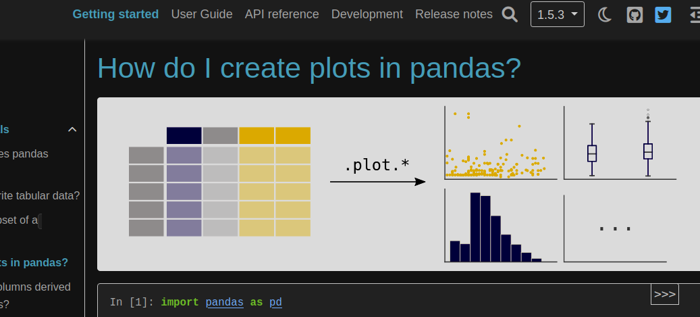Toggle the >>> prompt button on code block

pyautogui.click(x=665, y=294)
